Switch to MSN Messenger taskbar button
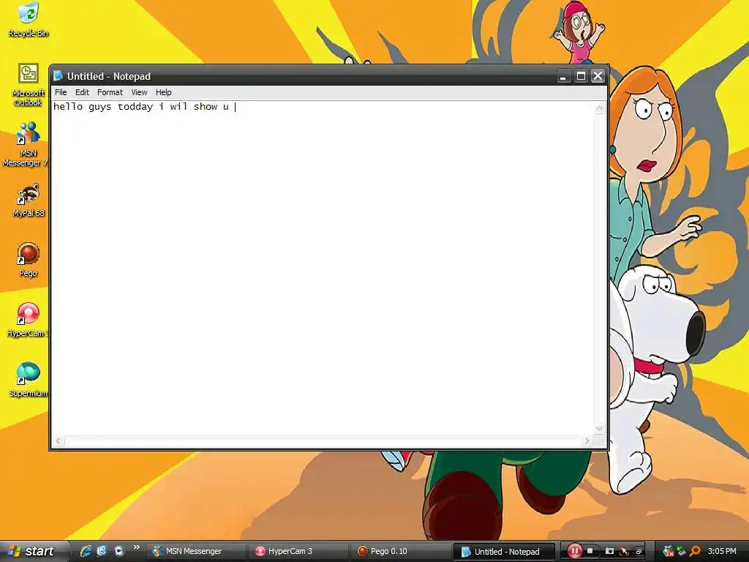The image size is (749, 562). pos(195,551)
